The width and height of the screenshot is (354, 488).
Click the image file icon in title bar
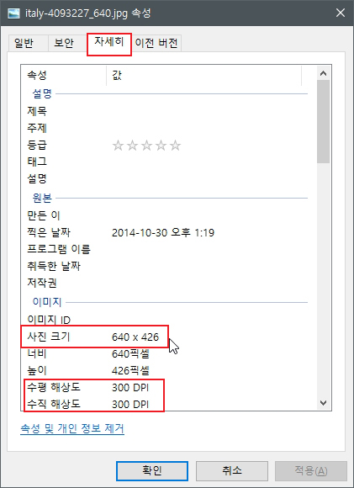tap(13, 13)
